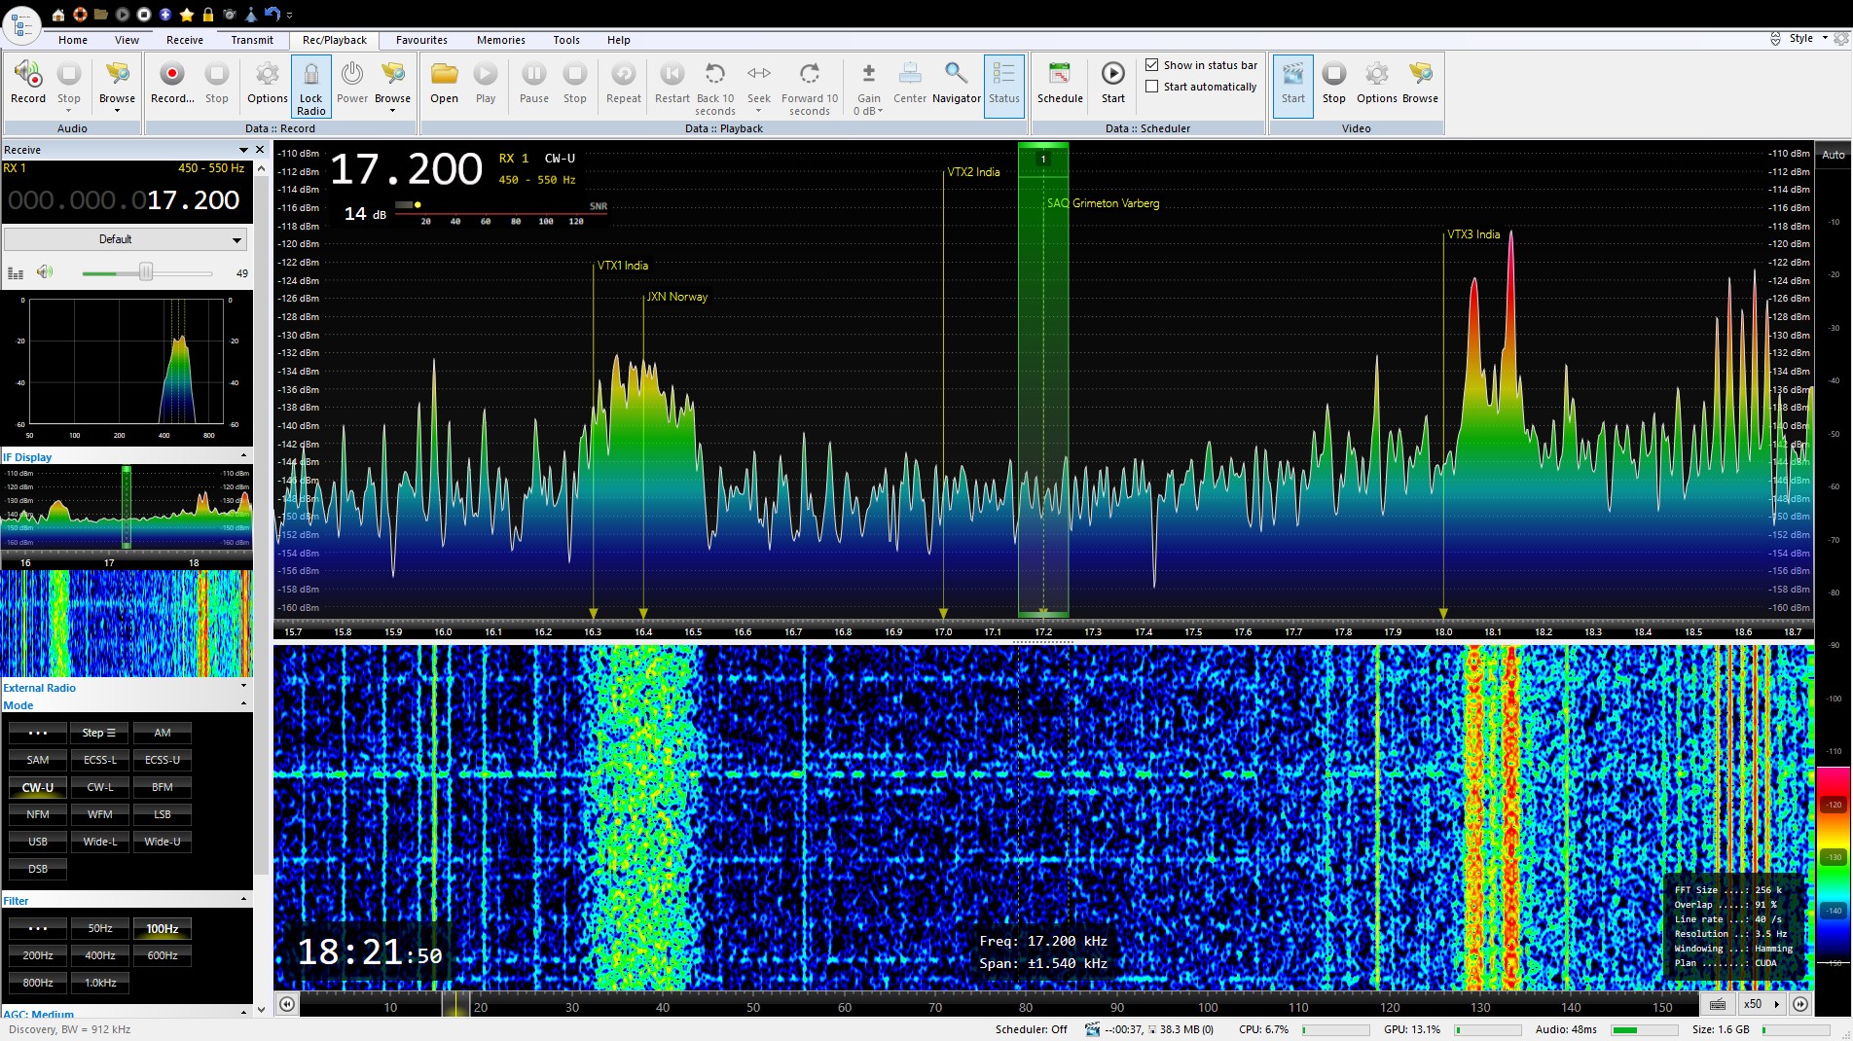Open the Receive ribbon tab
This screenshot has width=1853, height=1041.
pyautogui.click(x=184, y=40)
